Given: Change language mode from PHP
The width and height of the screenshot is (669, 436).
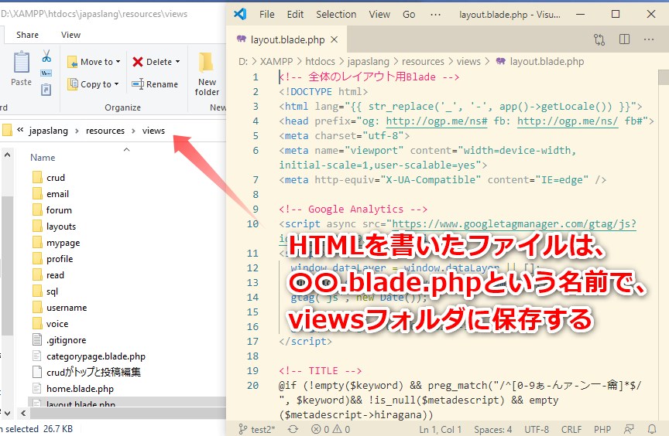Looking at the screenshot, I should (602, 429).
